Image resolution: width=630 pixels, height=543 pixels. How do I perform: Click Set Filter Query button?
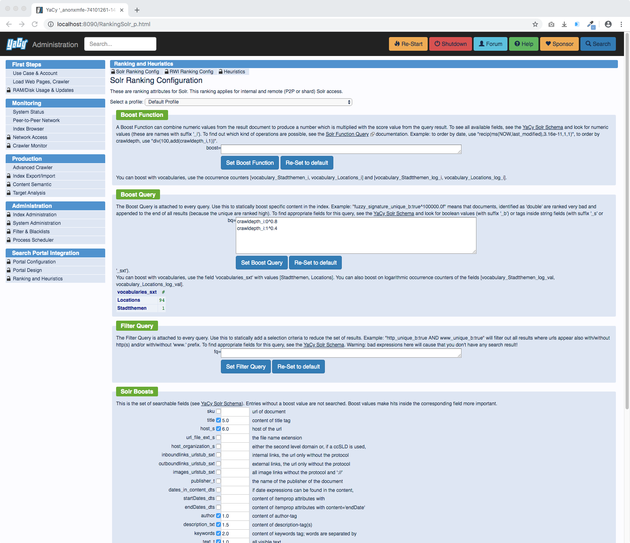coord(246,367)
